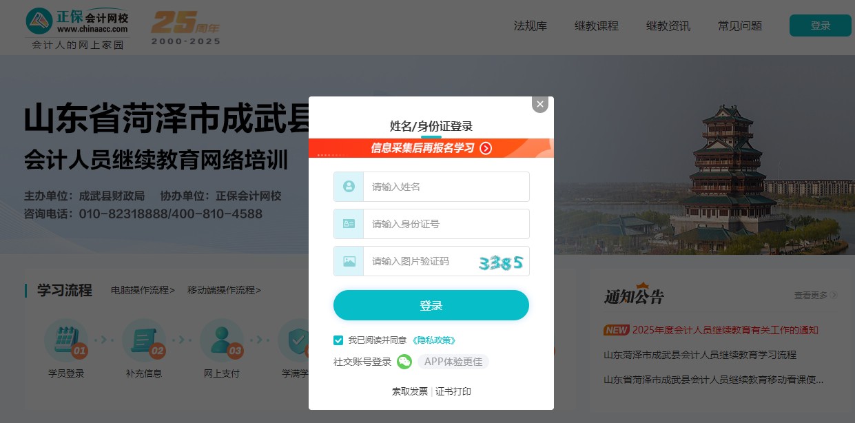The image size is (855, 423).
Task: Click the 补充信息 step icon
Action: pyautogui.click(x=144, y=340)
